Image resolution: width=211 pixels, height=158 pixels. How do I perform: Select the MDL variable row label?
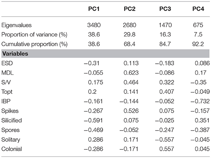pyautogui.click(x=8, y=73)
